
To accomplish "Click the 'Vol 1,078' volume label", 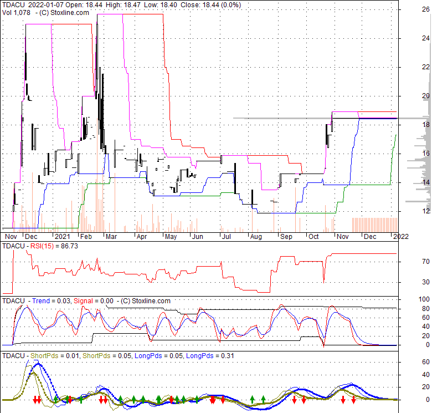I will [16, 13].
